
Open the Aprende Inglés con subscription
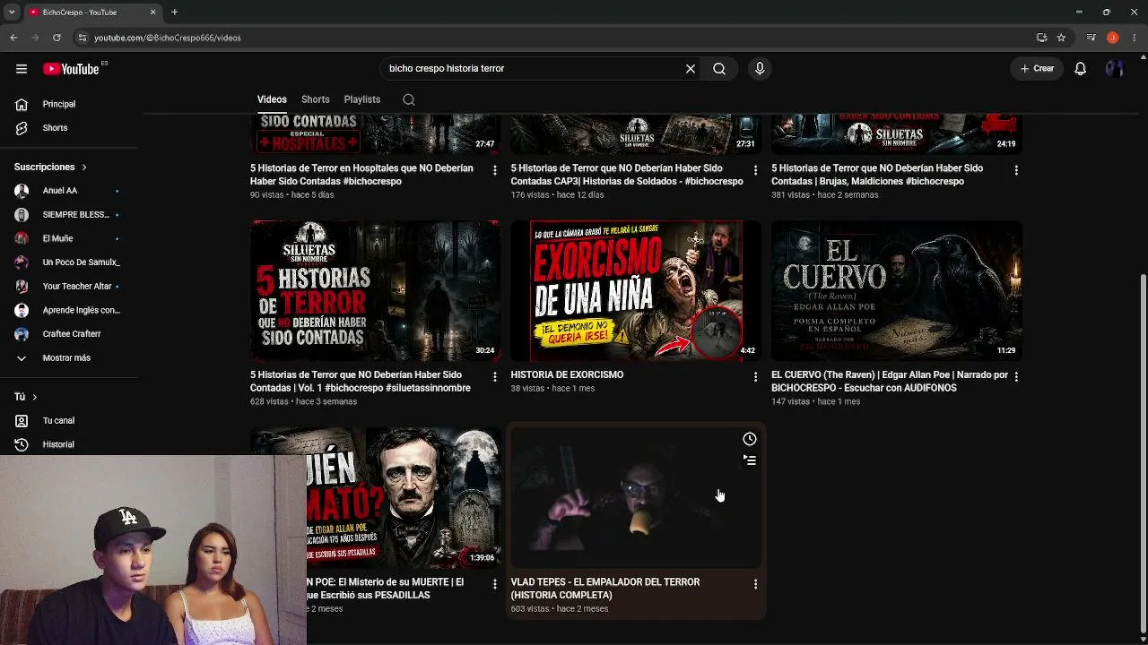[69, 310]
